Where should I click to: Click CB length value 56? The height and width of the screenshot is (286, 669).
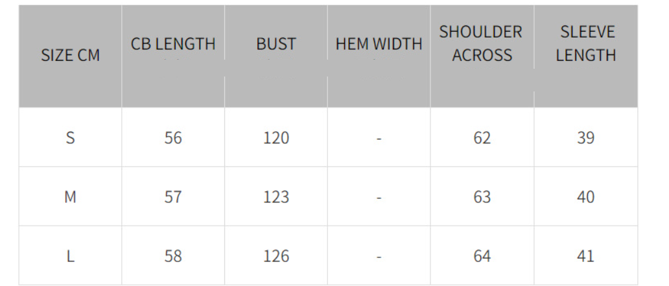[173, 137]
